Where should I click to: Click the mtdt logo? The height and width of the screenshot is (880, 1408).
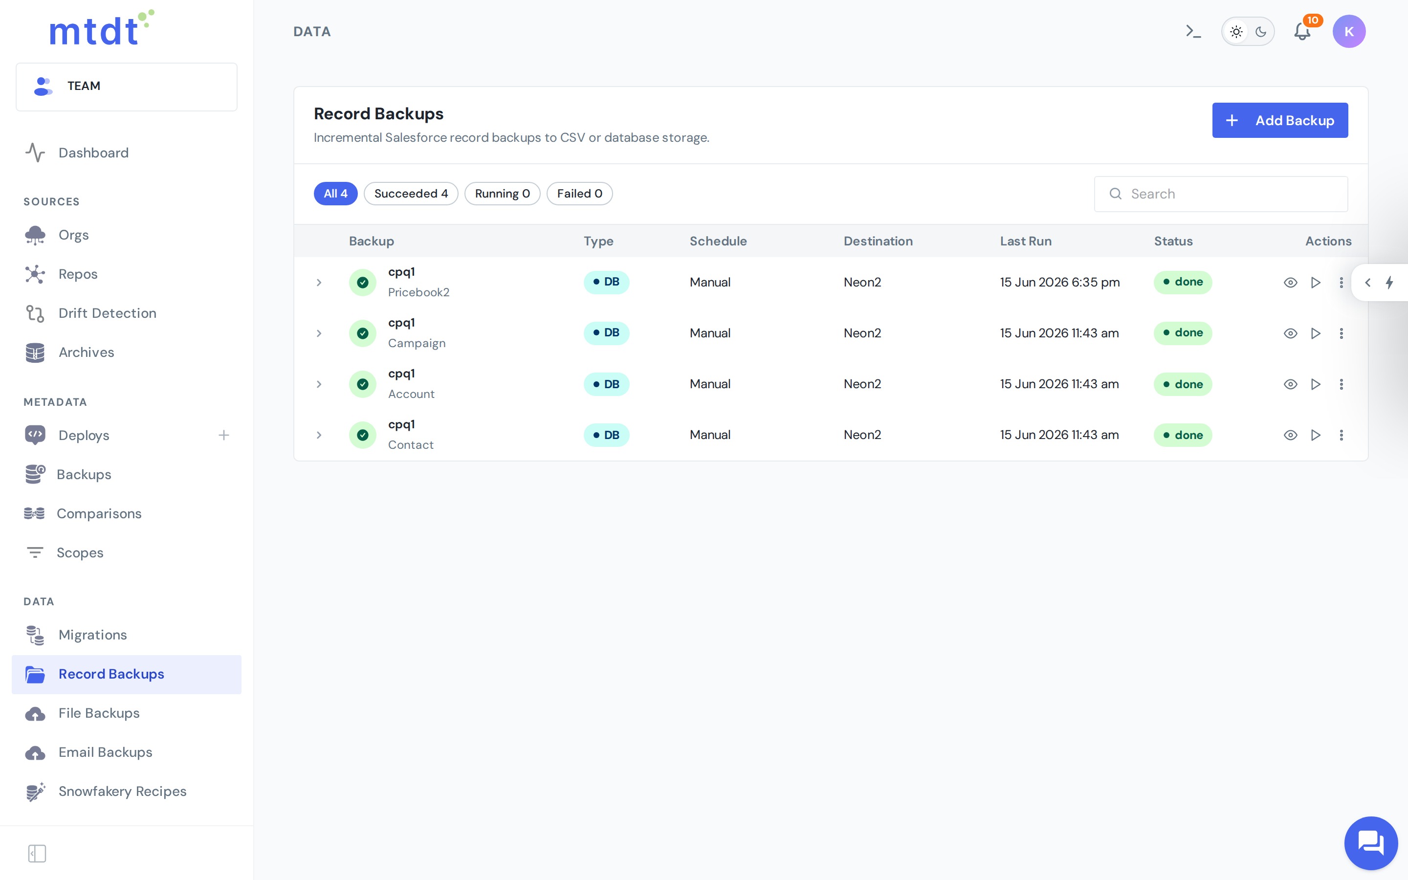tap(102, 28)
